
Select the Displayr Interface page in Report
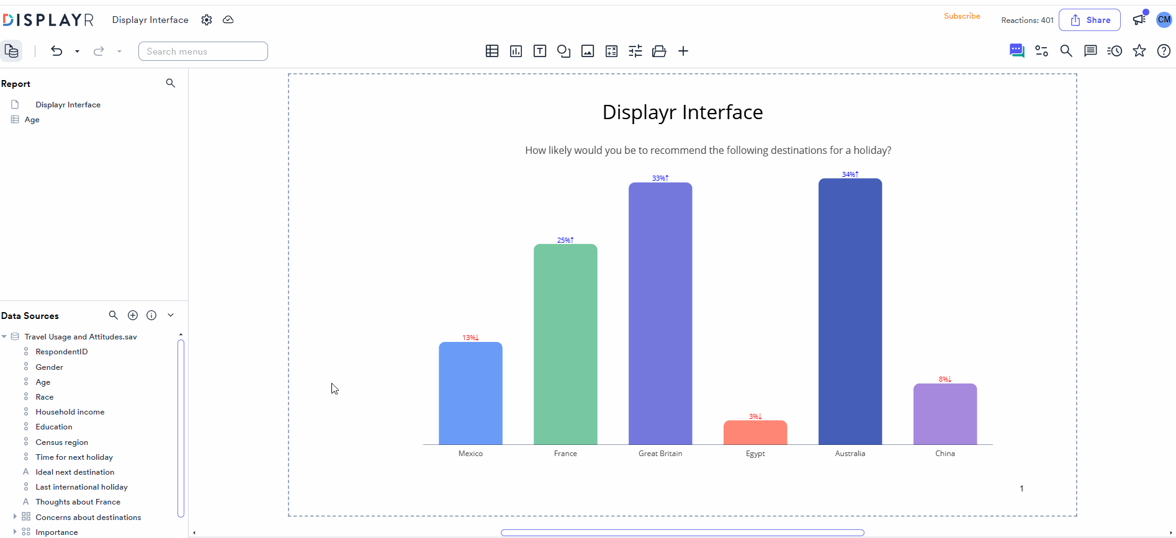point(68,105)
